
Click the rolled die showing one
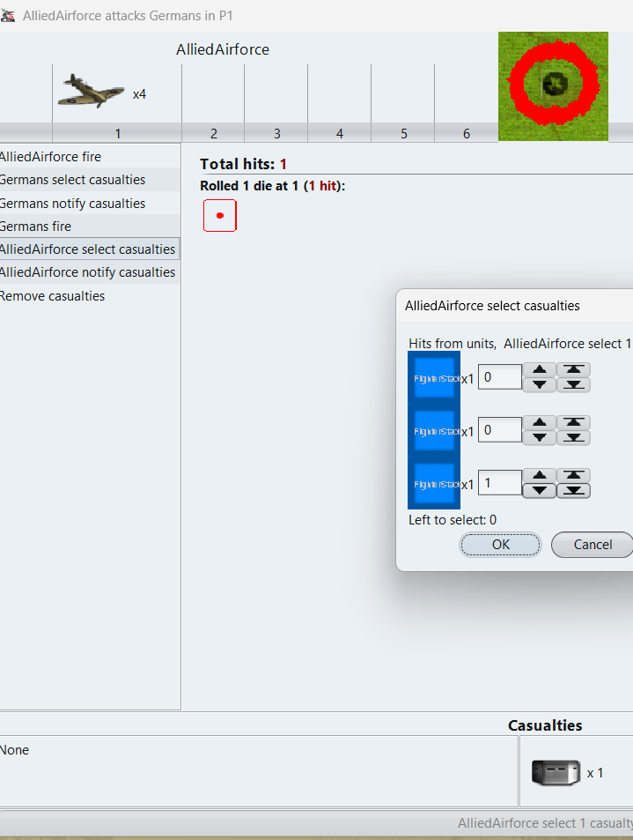219,215
